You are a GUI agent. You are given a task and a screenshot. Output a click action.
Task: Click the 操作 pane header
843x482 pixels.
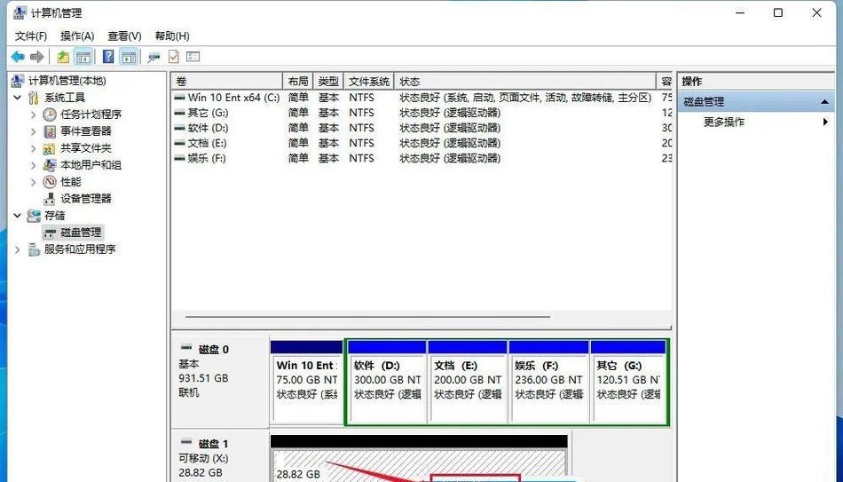point(756,82)
